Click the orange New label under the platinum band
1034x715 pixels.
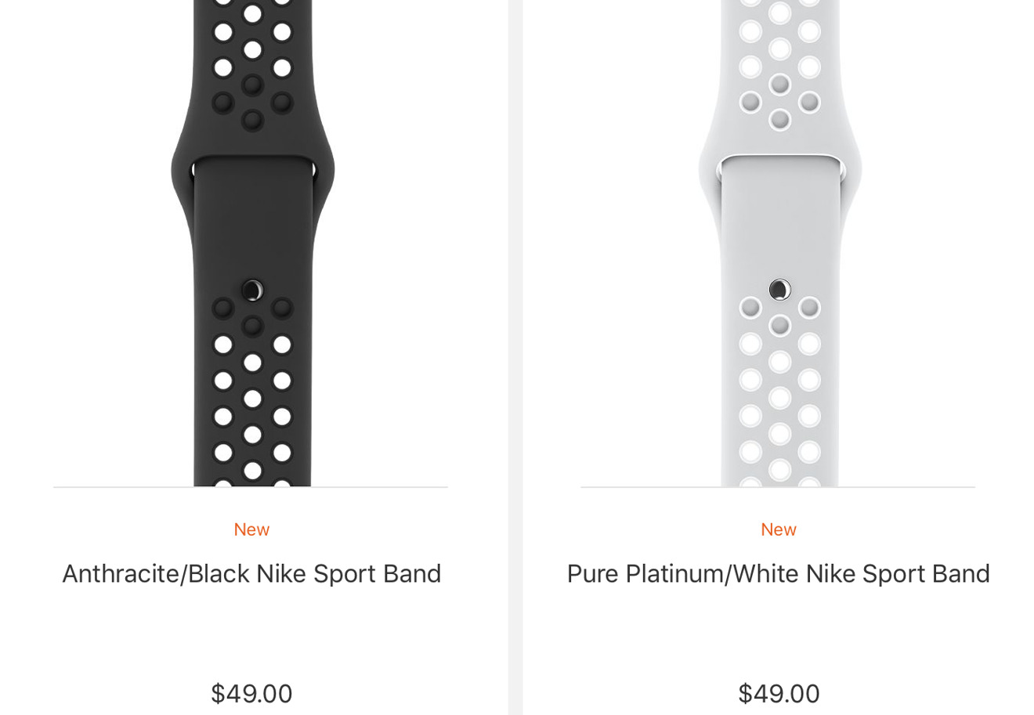click(x=779, y=529)
